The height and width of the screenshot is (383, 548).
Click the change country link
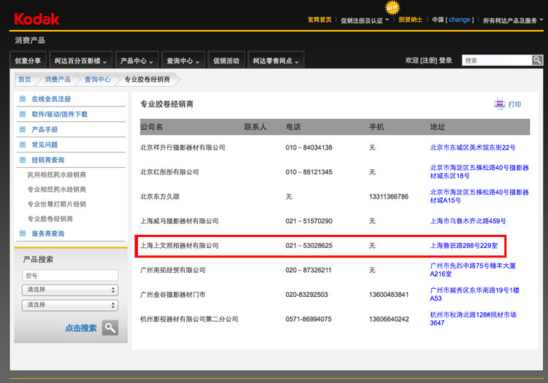click(x=460, y=20)
